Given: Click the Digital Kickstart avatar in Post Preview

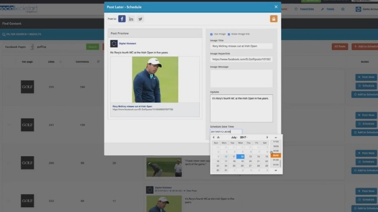Looking at the screenshot, I should [114, 43].
